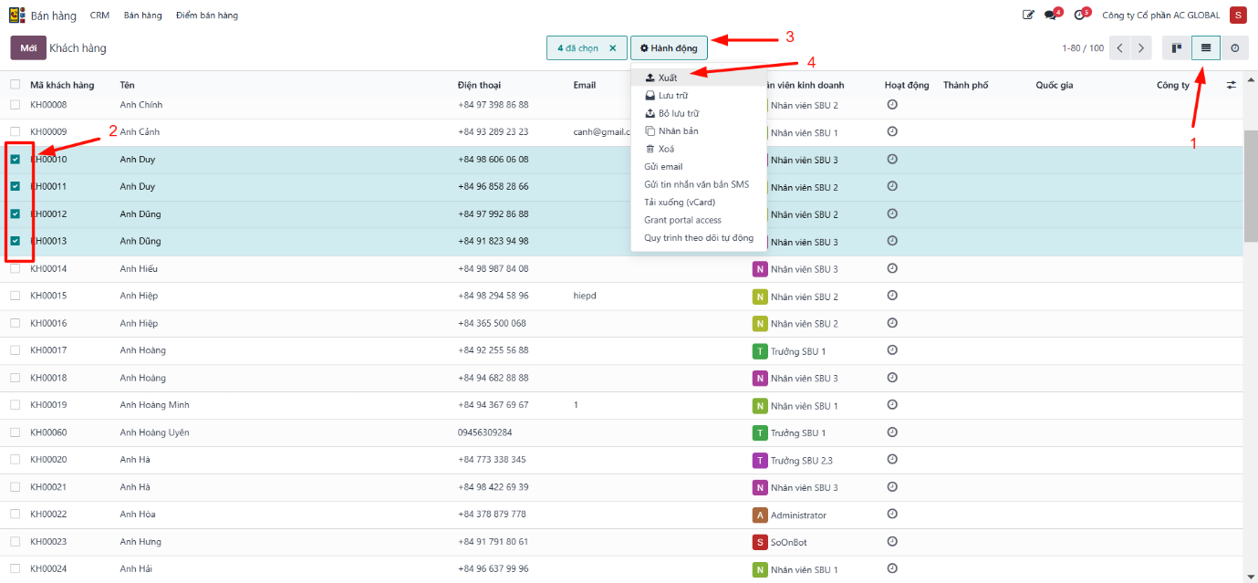This screenshot has height=583, width=1258.
Task: Switch to activity view
Action: 1235,47
